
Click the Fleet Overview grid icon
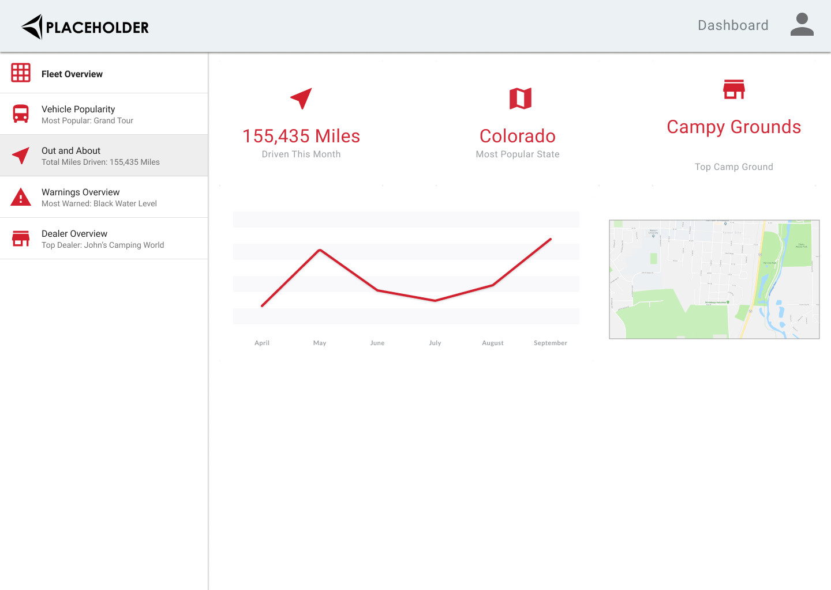click(x=21, y=73)
